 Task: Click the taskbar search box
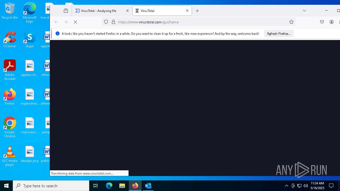coord(51,186)
